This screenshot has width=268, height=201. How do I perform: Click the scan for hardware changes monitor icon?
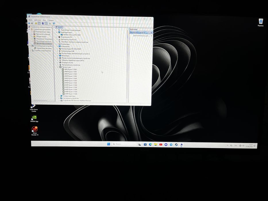click(x=54, y=24)
